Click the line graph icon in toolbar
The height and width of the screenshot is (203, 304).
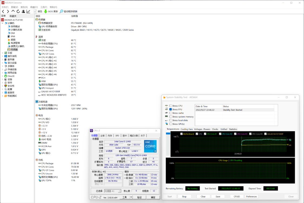(28, 11)
